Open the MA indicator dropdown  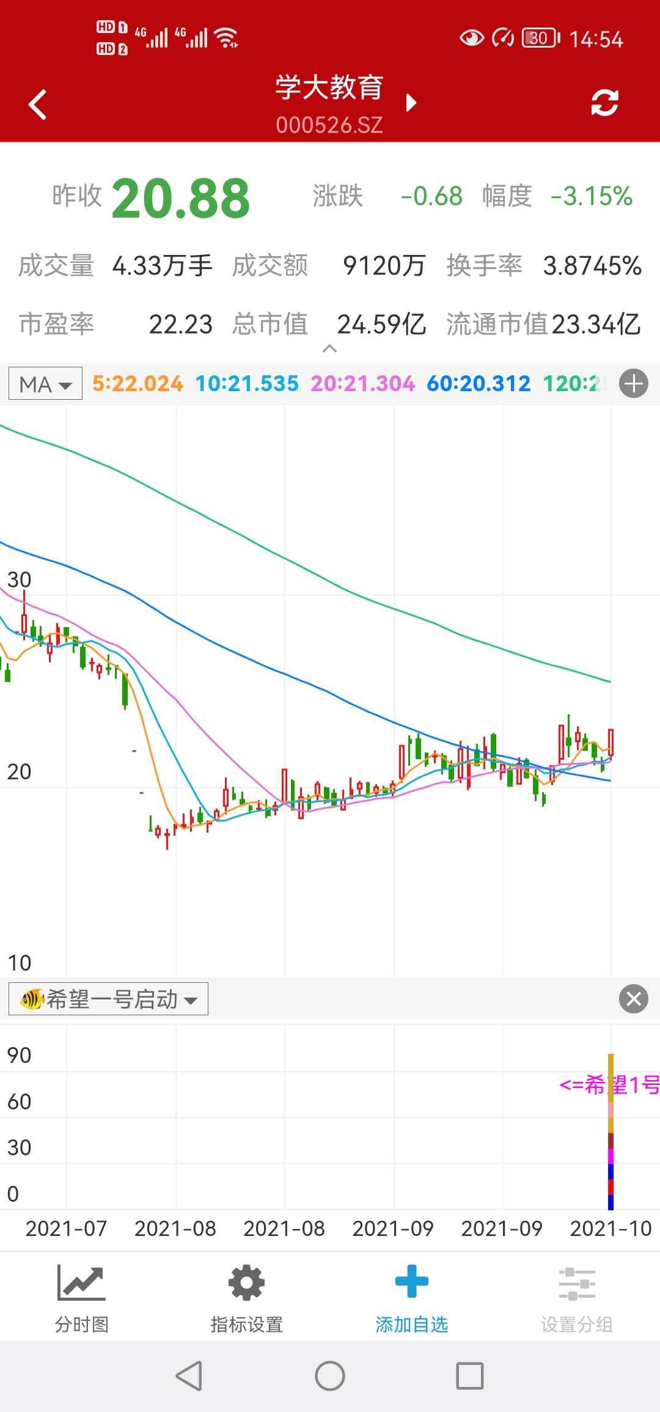[x=46, y=384]
